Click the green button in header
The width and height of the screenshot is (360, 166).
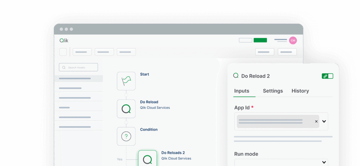tap(260, 40)
